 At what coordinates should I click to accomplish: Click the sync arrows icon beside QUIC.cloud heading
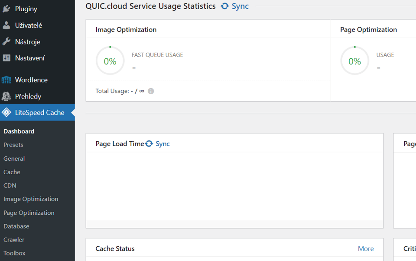tap(225, 6)
